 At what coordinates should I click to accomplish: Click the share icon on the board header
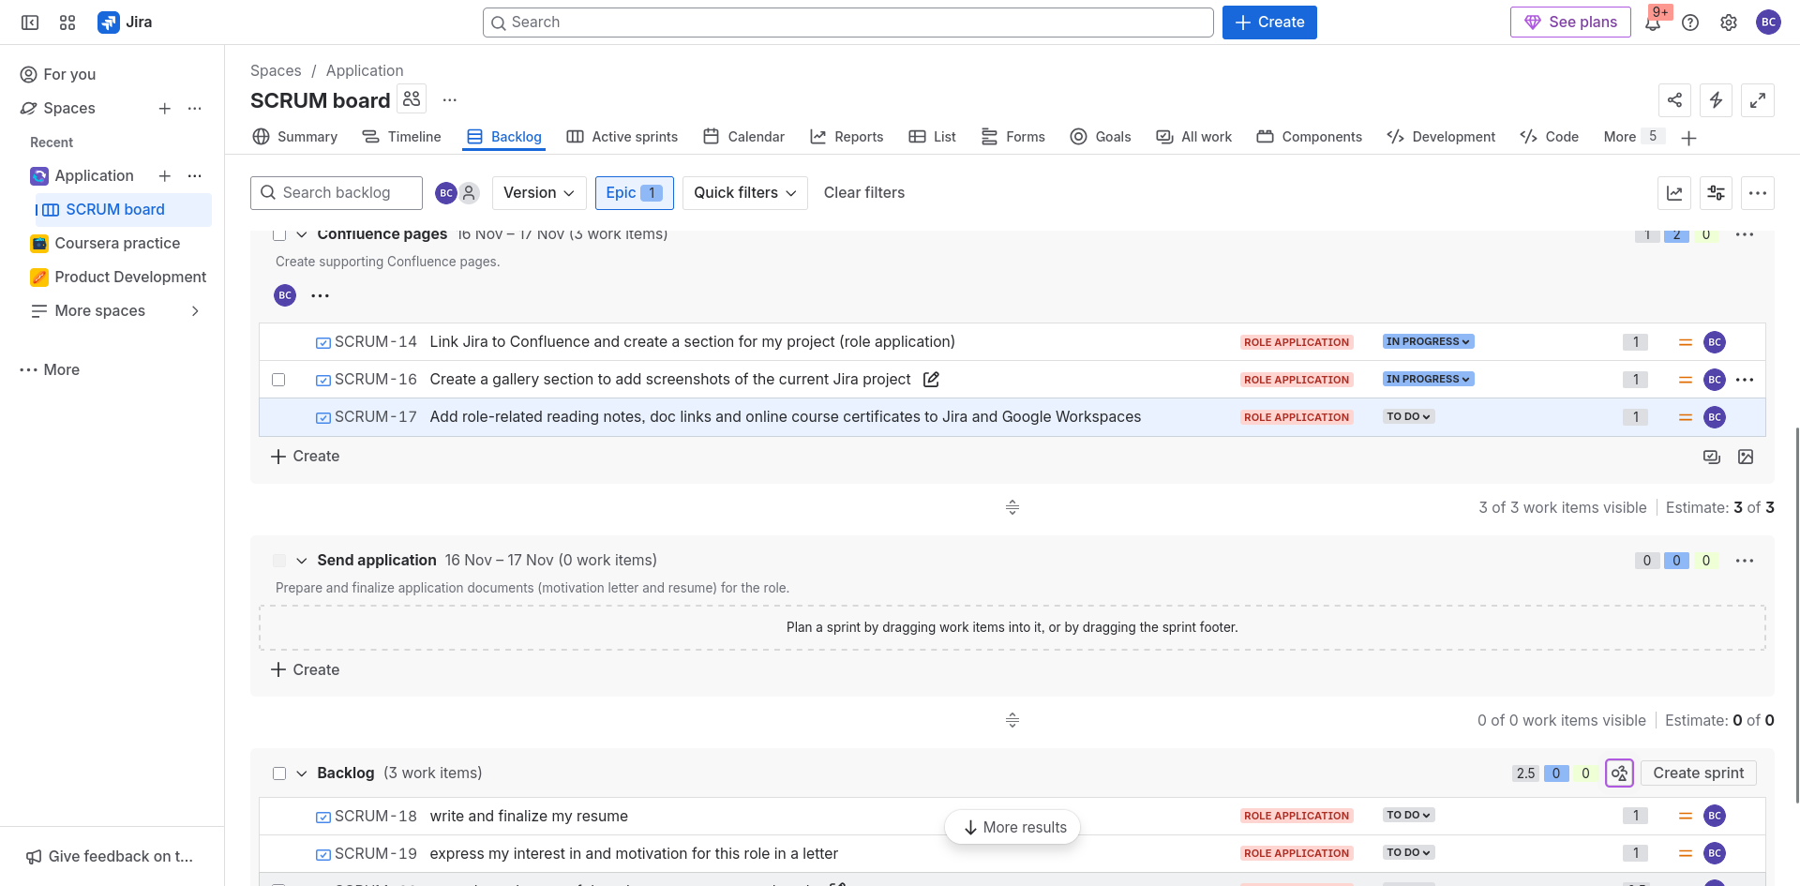[1674, 99]
